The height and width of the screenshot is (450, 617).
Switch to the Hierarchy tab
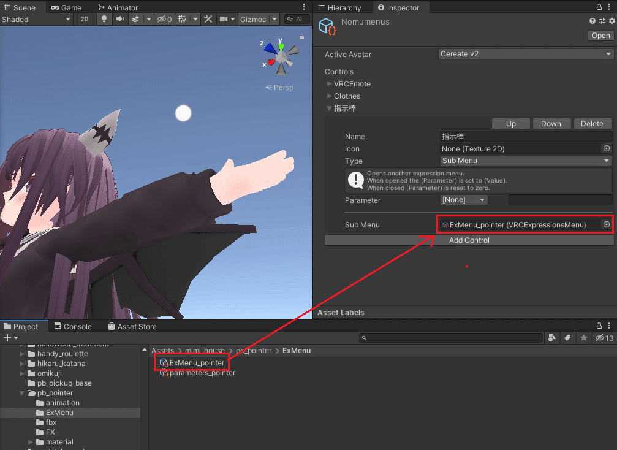tap(339, 7)
